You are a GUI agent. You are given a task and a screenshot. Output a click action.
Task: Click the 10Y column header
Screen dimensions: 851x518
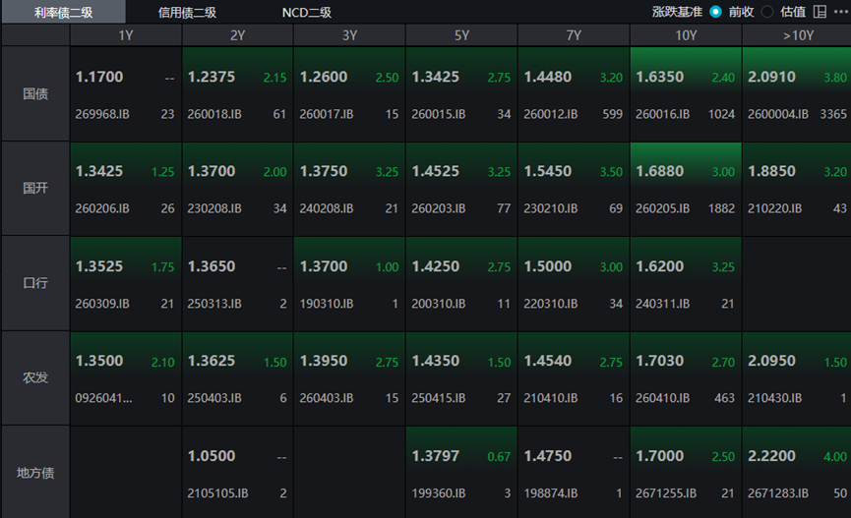pyautogui.click(x=686, y=35)
